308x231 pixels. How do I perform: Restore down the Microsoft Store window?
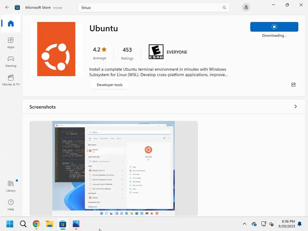click(x=287, y=5)
